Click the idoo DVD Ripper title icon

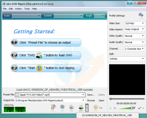pyautogui.click(x=4, y=4)
